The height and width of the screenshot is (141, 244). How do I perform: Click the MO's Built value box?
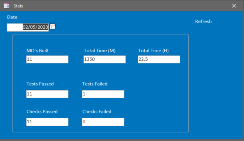tap(47, 59)
